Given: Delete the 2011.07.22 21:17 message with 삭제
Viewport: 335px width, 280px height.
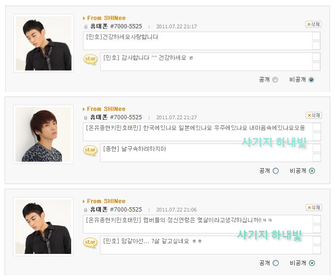Looking at the screenshot, I should (313, 24).
